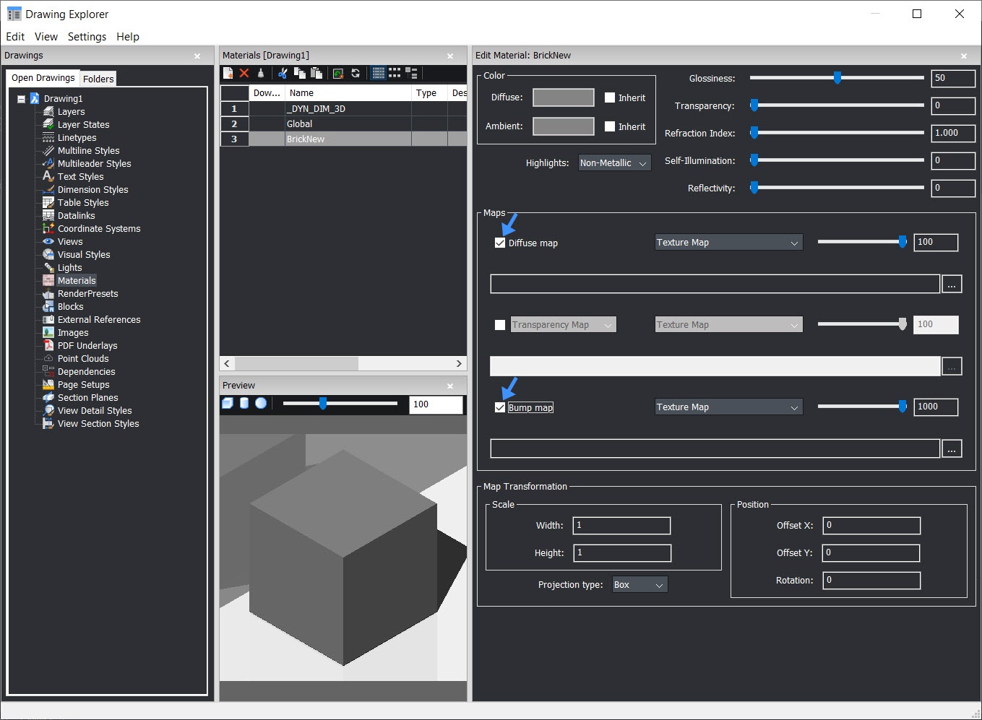Click the browse button for Diffuse map file
The height and width of the screenshot is (720, 982).
coord(952,285)
